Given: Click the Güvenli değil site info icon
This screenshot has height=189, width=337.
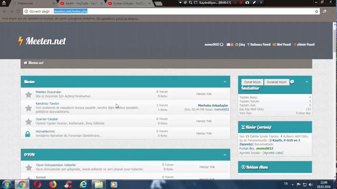Looking at the screenshot, I should click(26, 11).
